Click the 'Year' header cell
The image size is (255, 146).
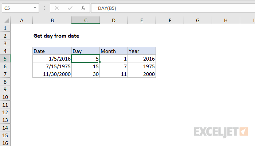pos(142,51)
